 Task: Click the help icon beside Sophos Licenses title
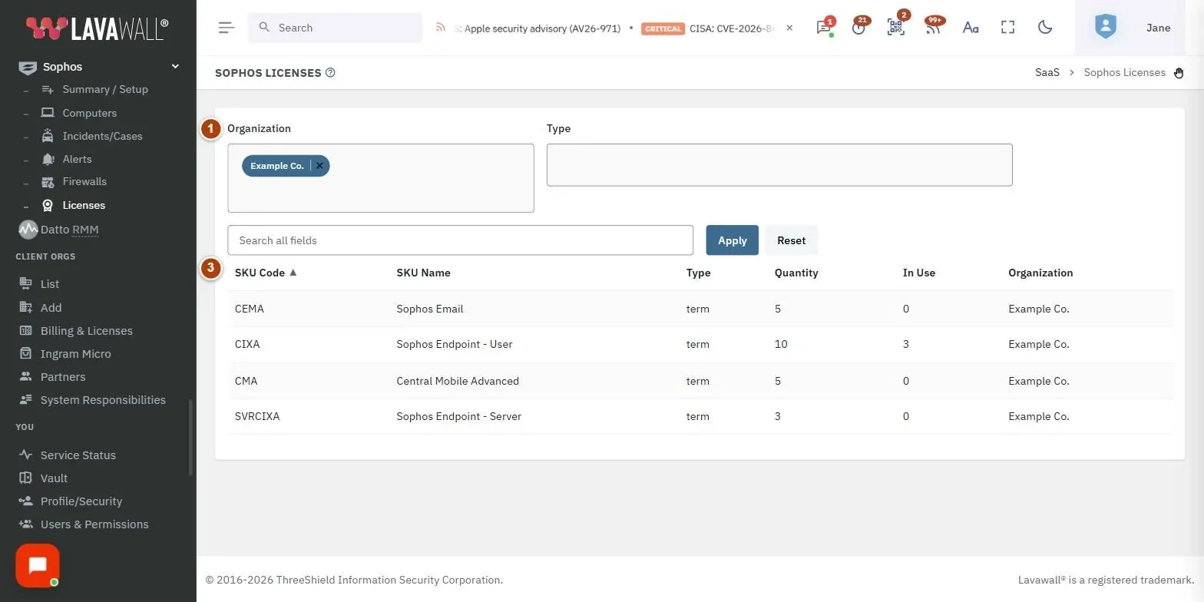click(330, 73)
